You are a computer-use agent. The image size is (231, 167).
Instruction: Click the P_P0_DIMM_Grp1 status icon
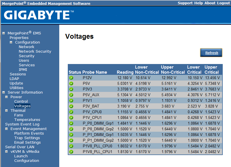pos(71,123)
